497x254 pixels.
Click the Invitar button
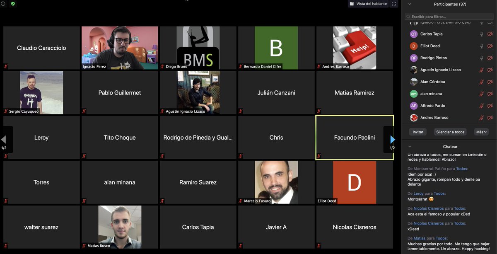click(x=418, y=132)
